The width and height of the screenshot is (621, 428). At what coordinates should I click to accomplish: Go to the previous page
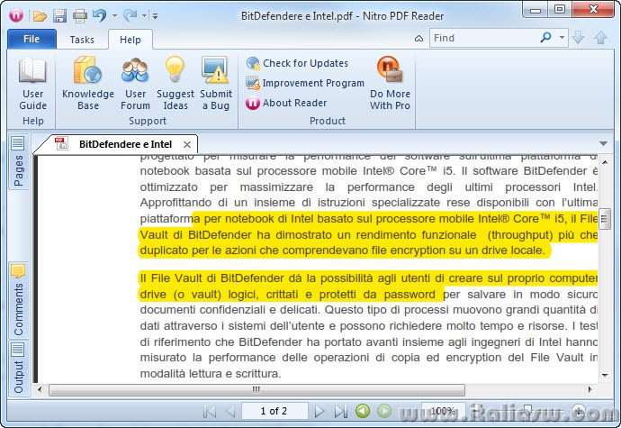point(230,412)
